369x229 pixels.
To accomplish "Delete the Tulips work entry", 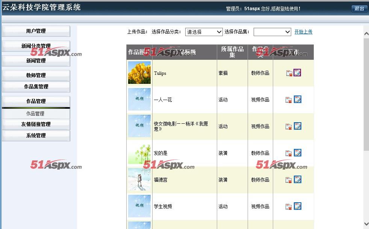I will tap(289, 73).
